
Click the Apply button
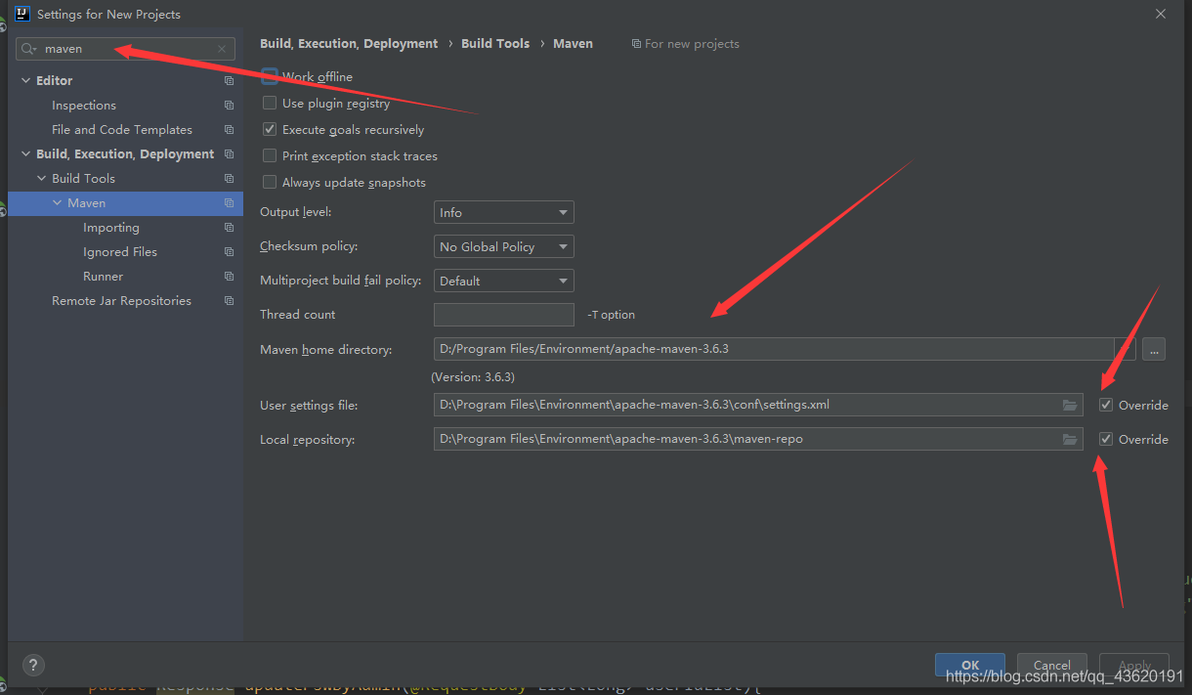[x=1133, y=664]
